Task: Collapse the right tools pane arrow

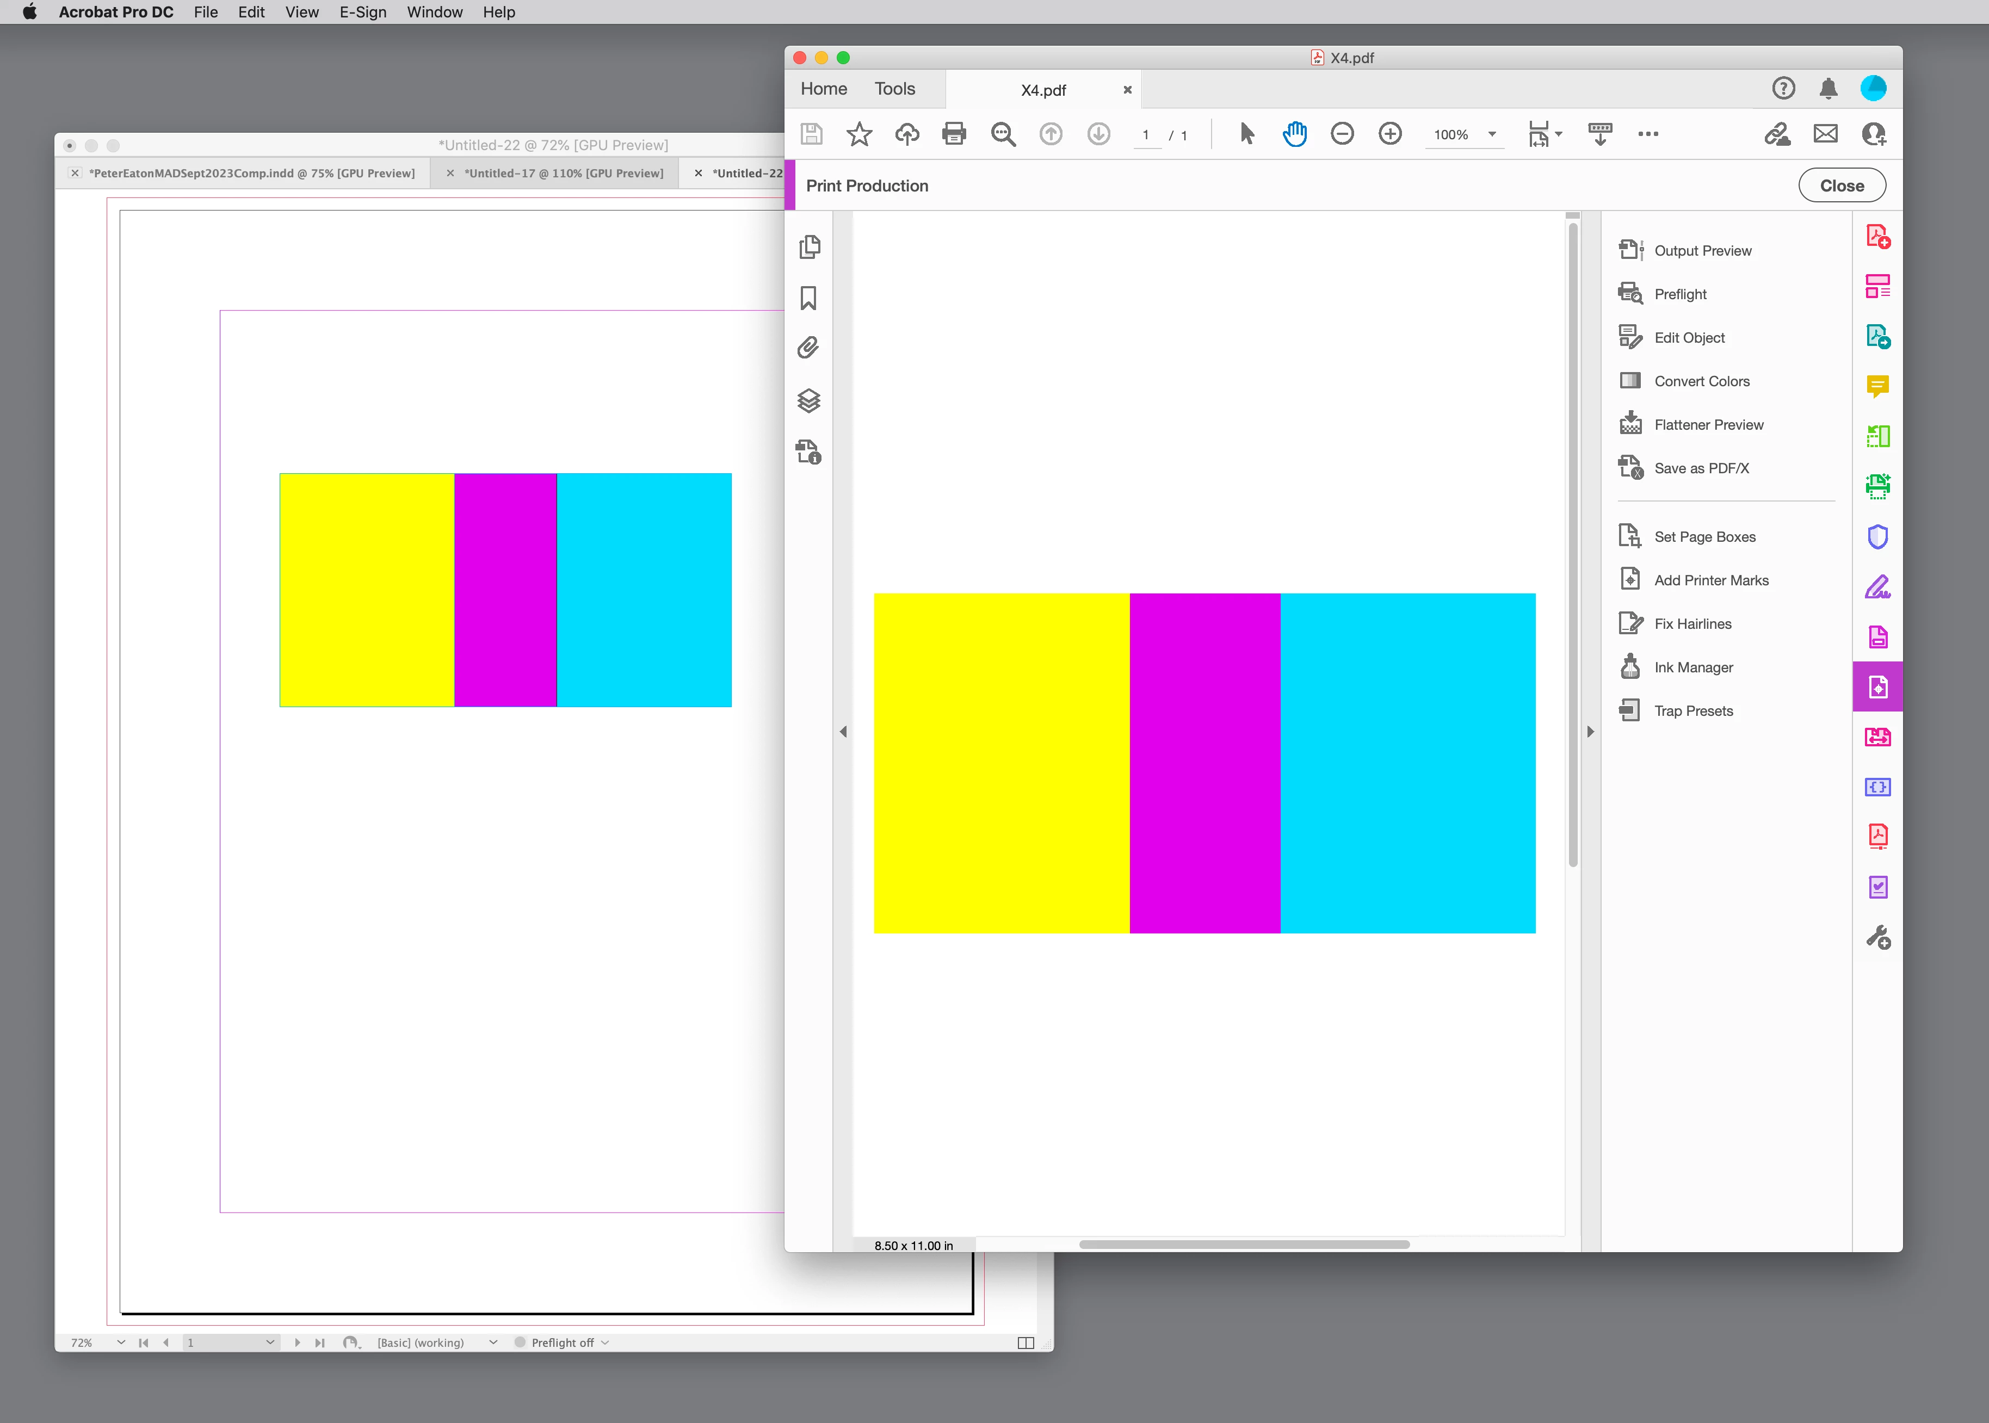Action: pos(1590,732)
